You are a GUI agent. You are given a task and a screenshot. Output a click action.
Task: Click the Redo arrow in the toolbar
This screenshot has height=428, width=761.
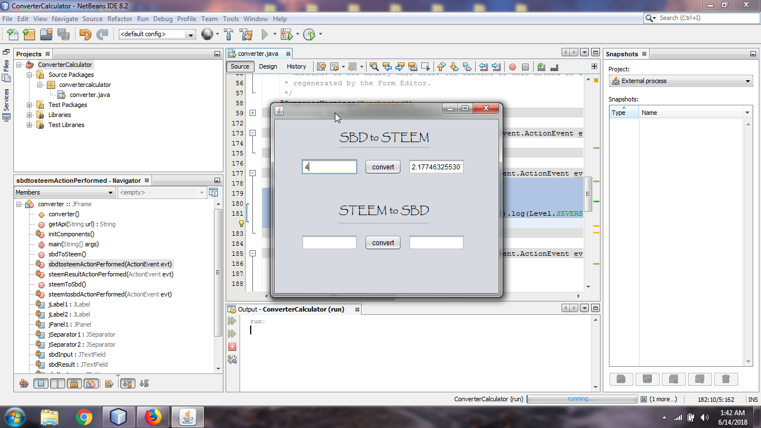point(102,35)
